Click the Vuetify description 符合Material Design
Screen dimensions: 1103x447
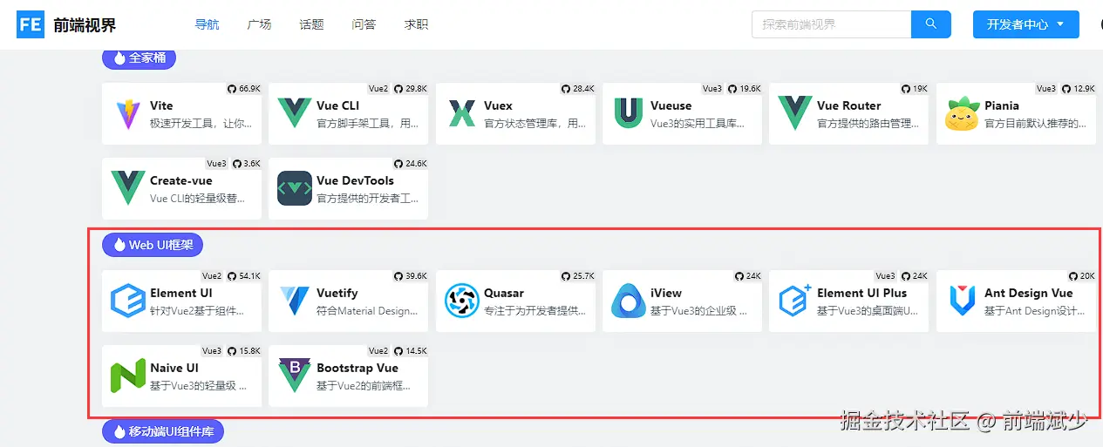[x=367, y=311]
